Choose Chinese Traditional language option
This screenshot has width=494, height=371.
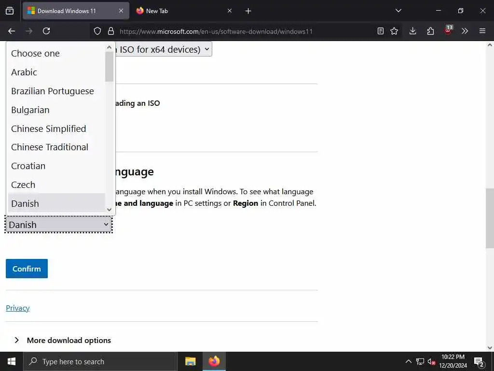click(x=56, y=147)
